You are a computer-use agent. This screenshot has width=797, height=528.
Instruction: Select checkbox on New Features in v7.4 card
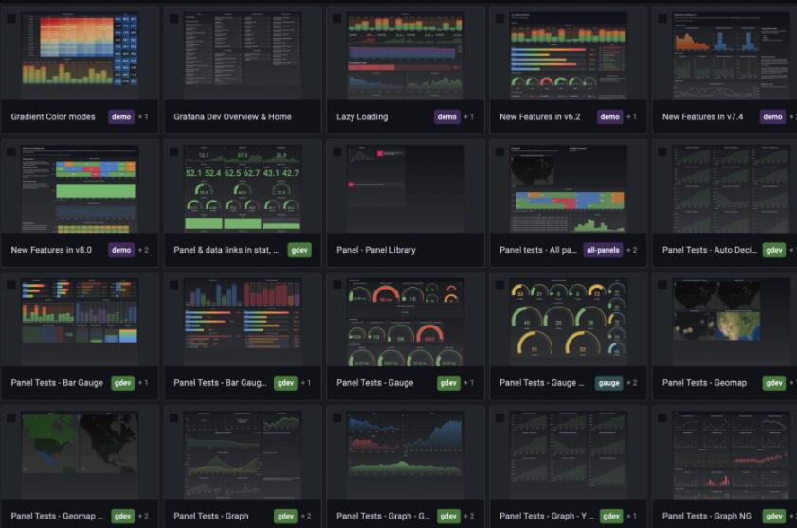(x=662, y=19)
